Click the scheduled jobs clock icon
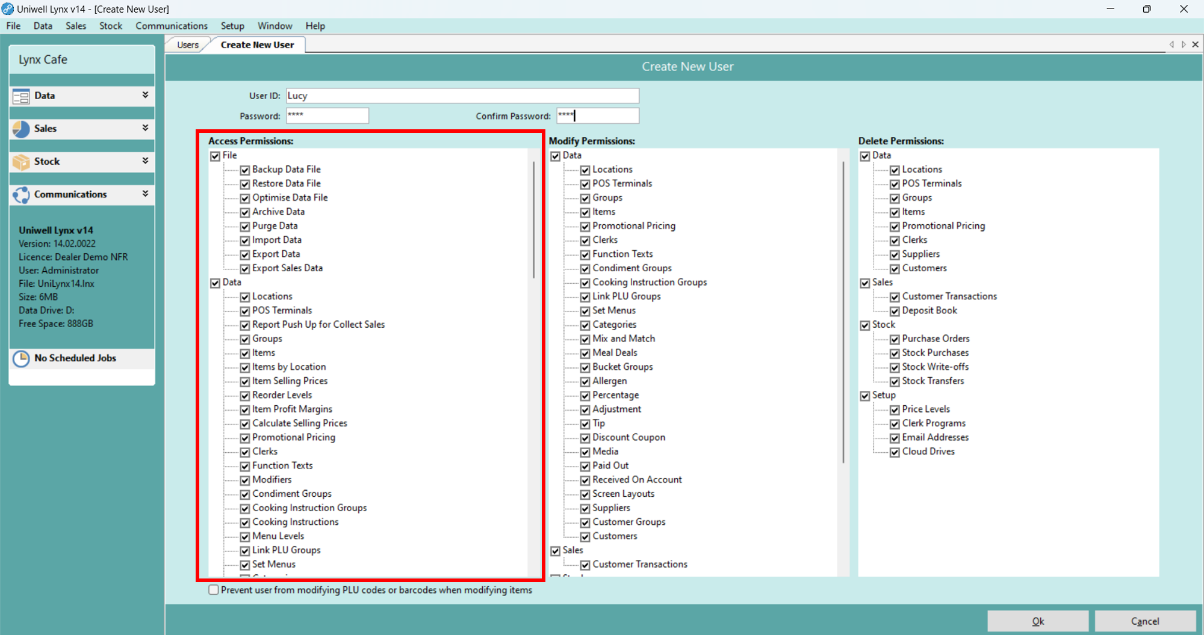 (x=21, y=358)
